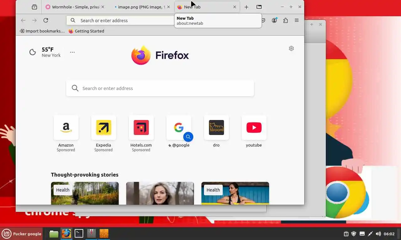
Task: Go back using the back arrow
Action: click(x=23, y=20)
